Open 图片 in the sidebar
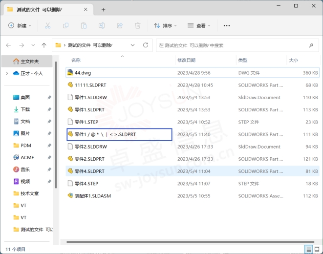 pos(25,133)
